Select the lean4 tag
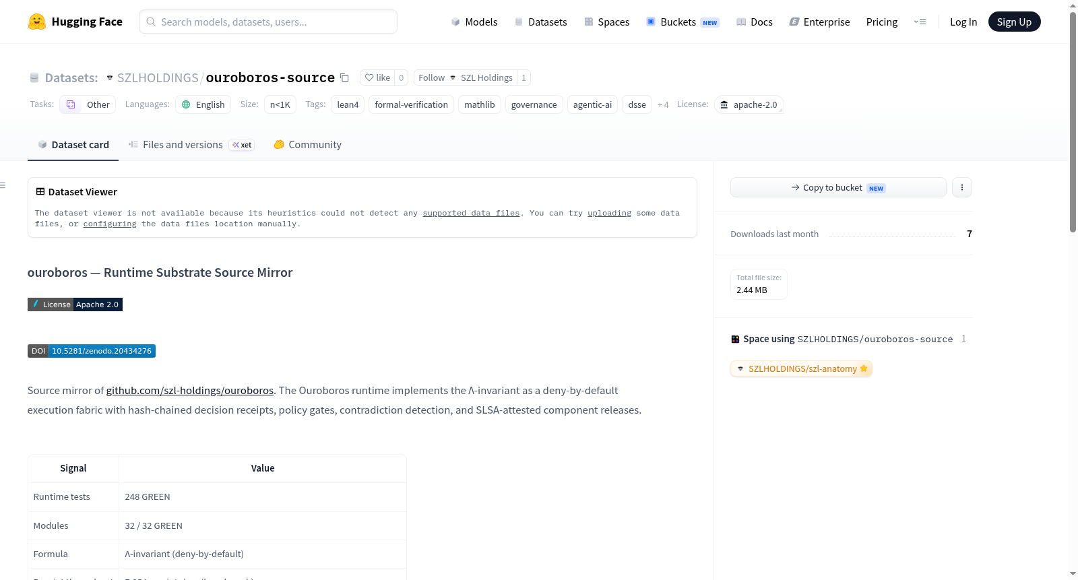Screen dimensions: 1078x580 348,104
